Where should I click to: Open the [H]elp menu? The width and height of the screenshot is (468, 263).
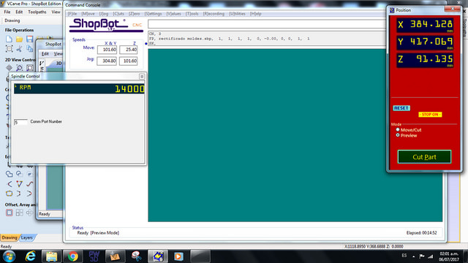tap(256, 14)
